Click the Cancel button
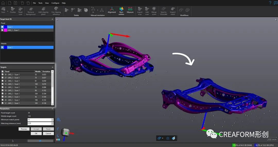This screenshot has height=147, width=278. [x=48, y=133]
